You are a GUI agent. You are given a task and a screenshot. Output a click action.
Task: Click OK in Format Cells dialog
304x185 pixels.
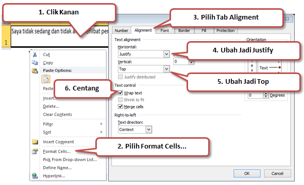point(247,173)
